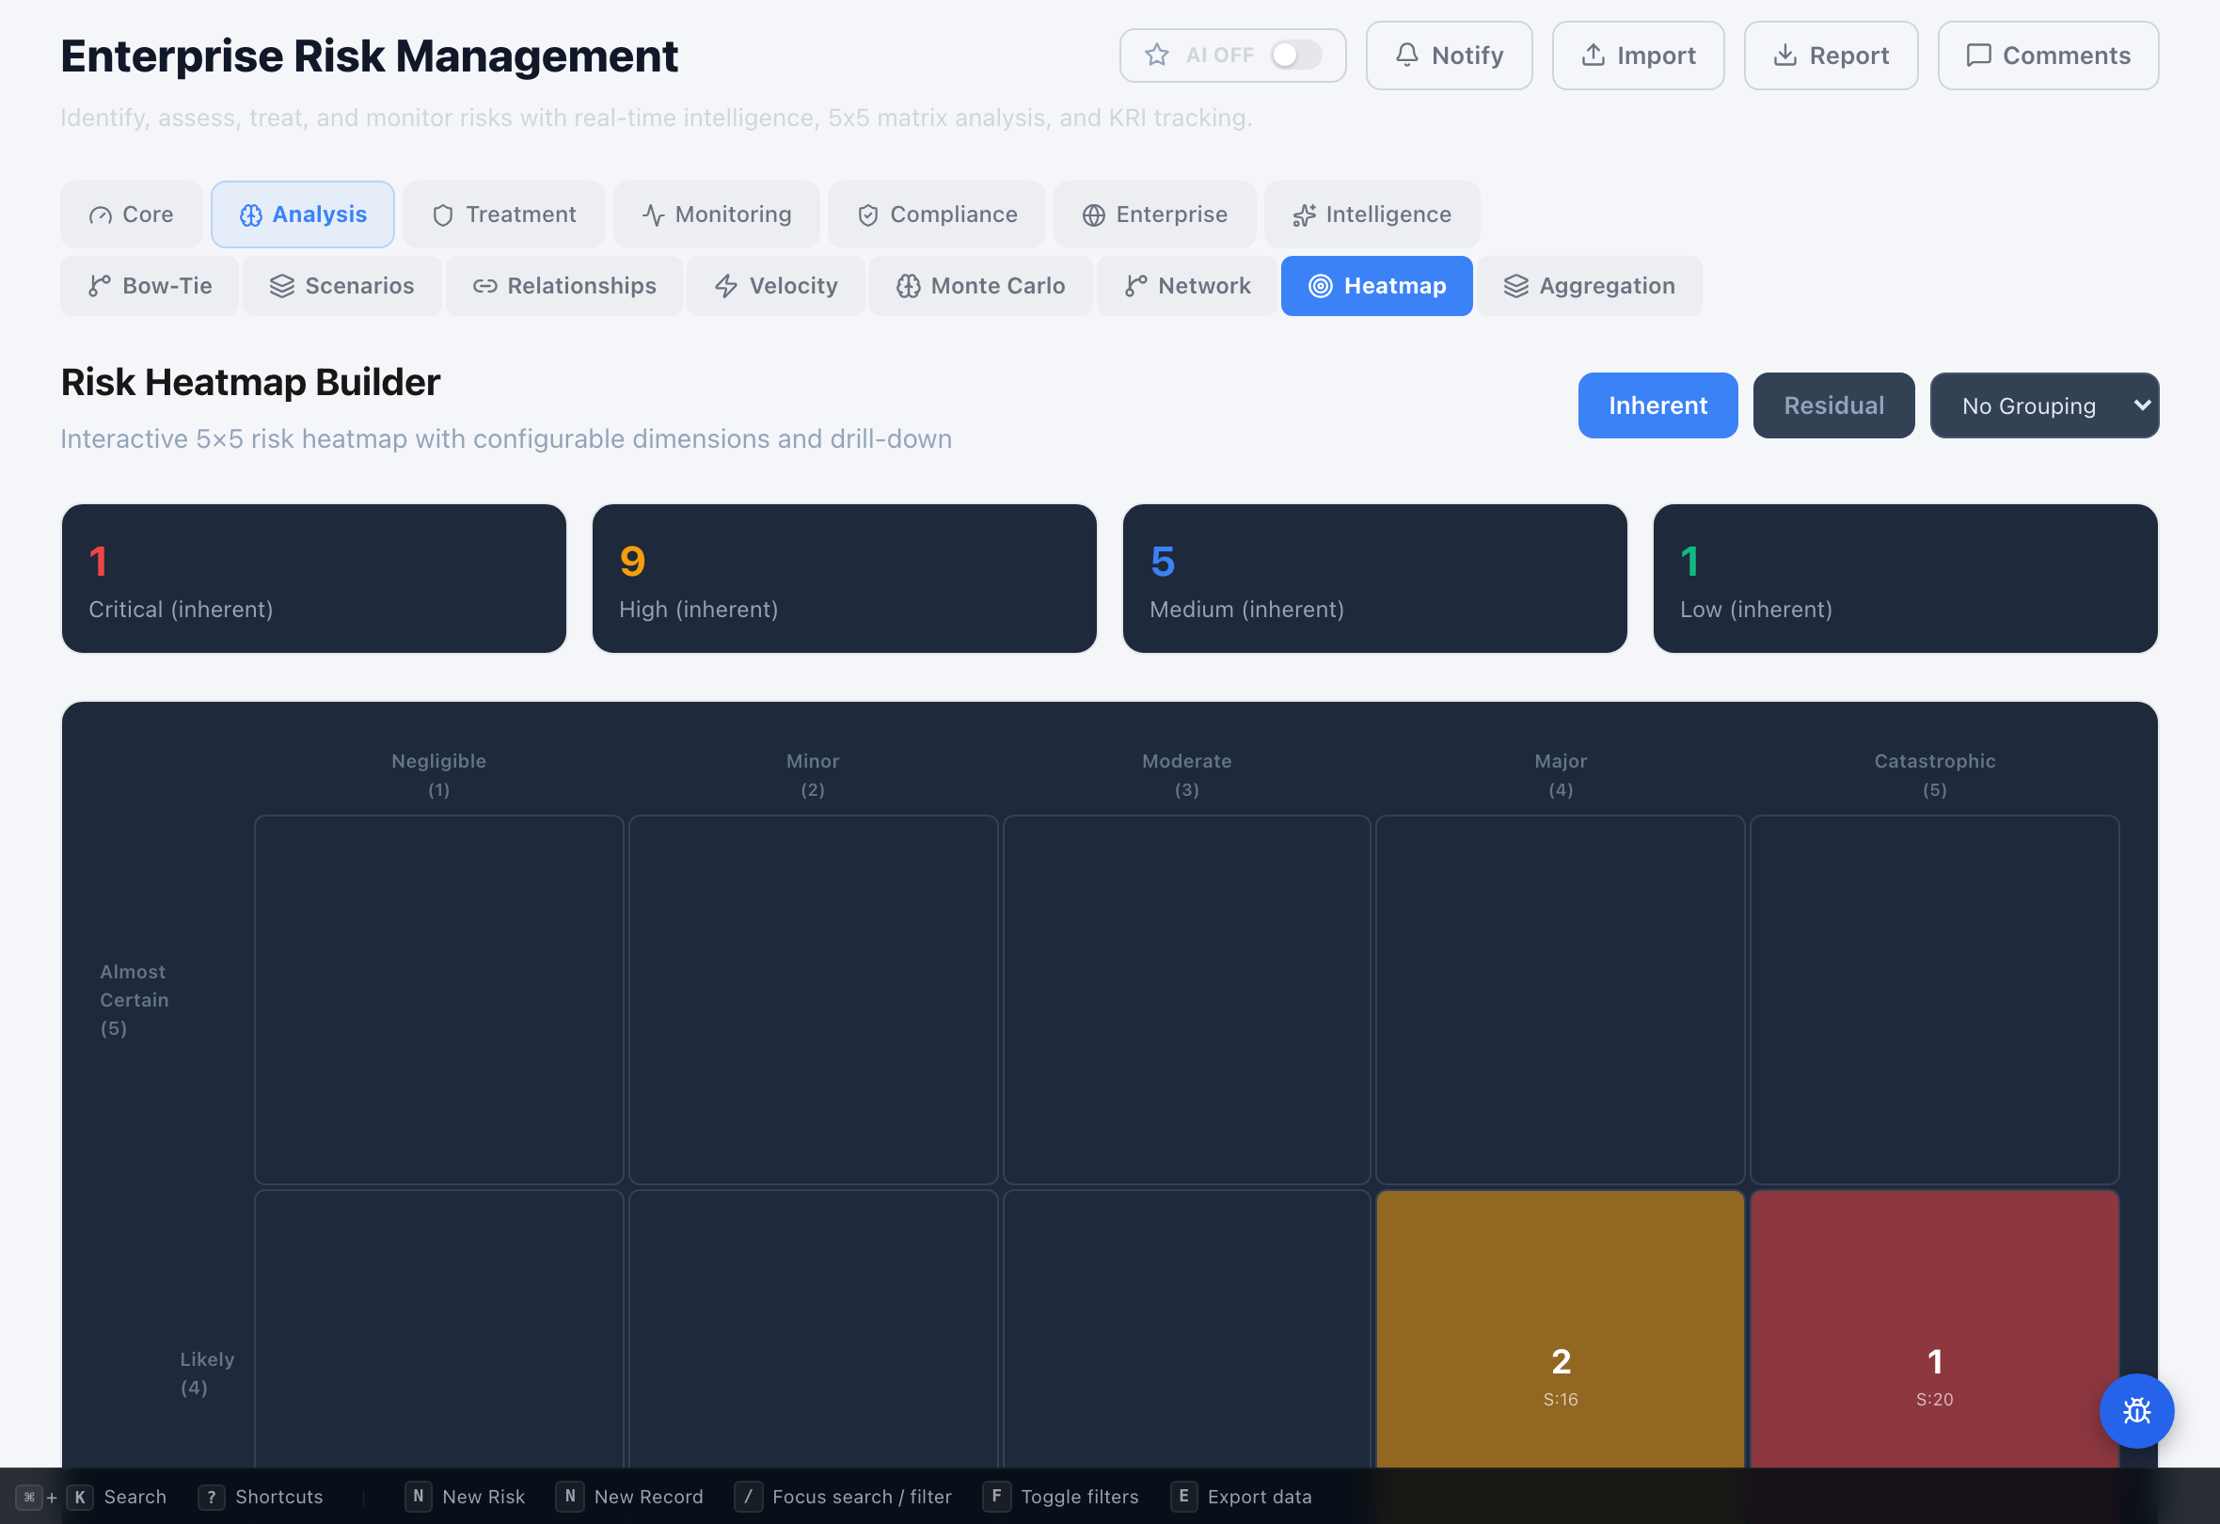Select the red cell showing score 20
Viewport: 2220px width, 1524px height.
(x=1933, y=1357)
